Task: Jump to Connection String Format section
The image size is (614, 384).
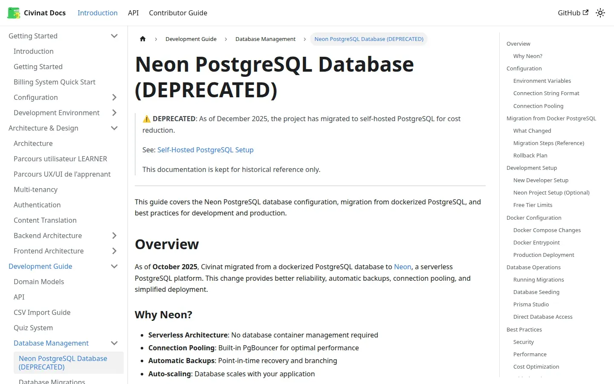Action: tap(546, 93)
